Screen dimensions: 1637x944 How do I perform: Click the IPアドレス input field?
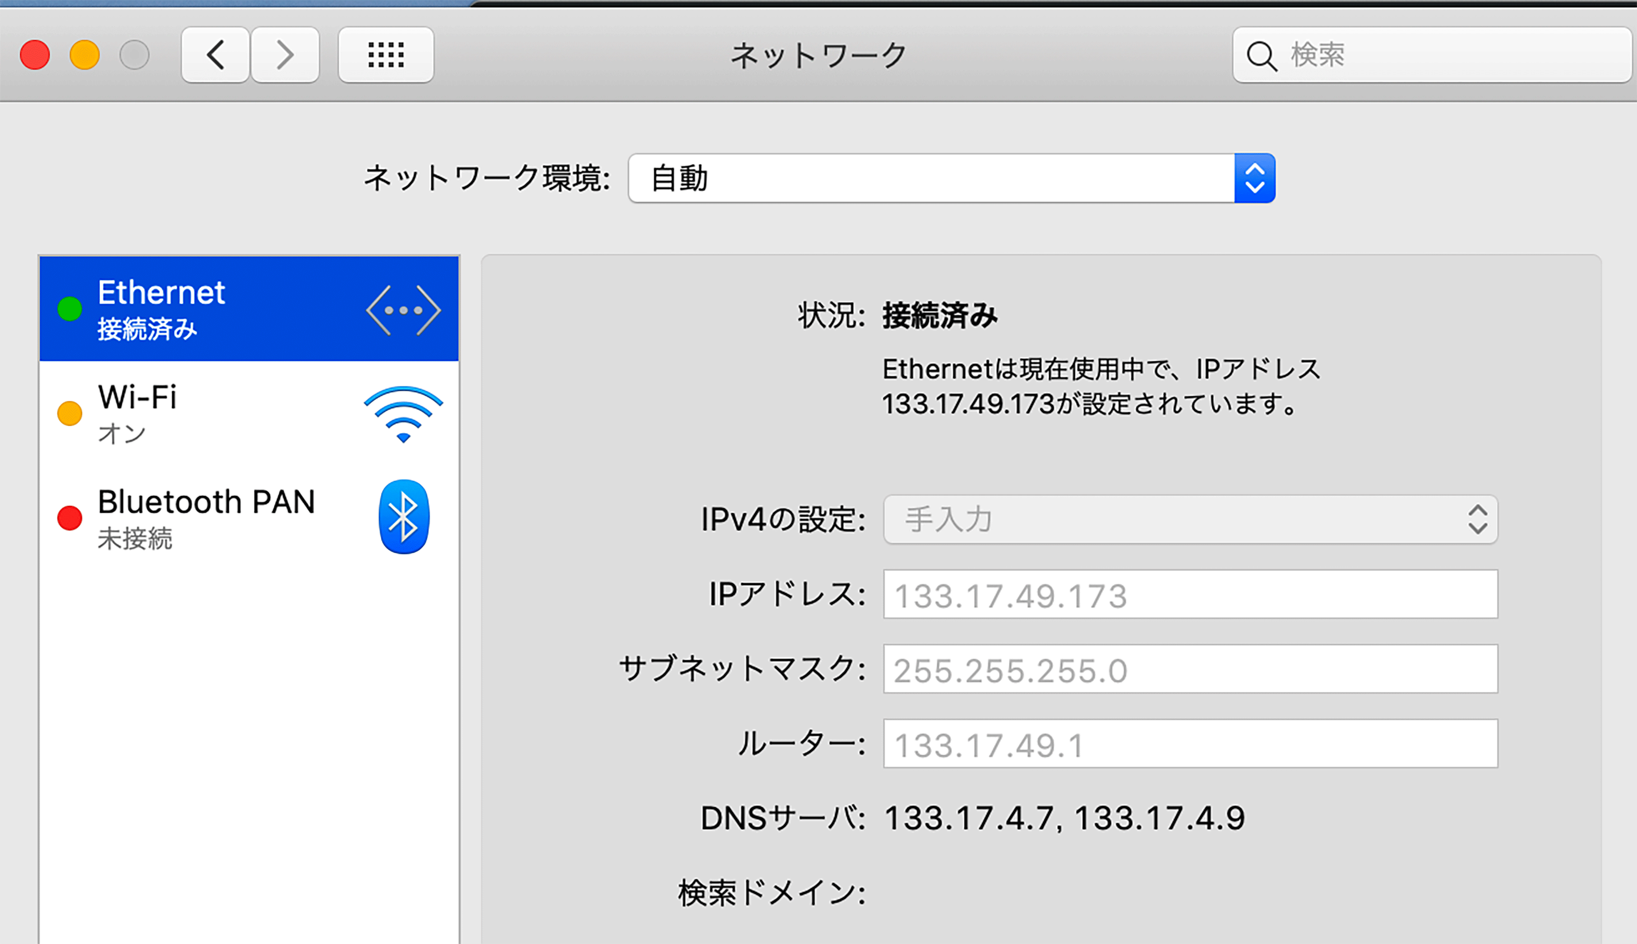pyautogui.click(x=1190, y=594)
